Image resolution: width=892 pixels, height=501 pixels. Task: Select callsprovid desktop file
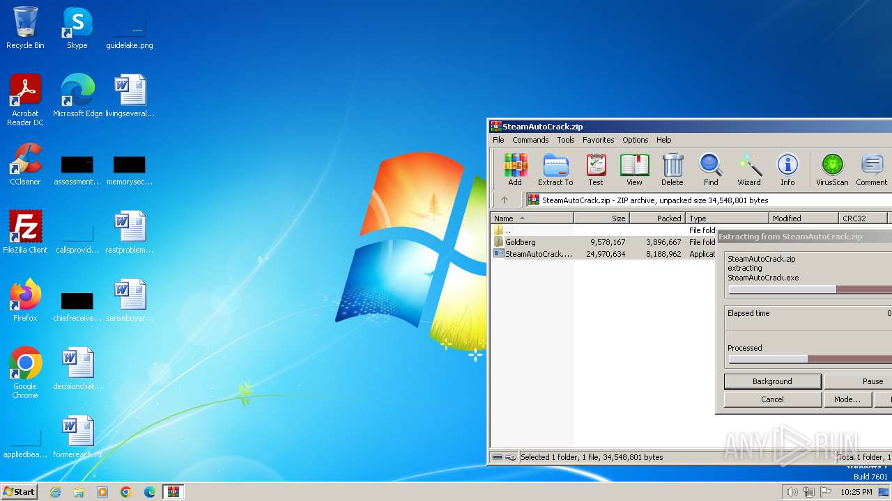click(77, 239)
